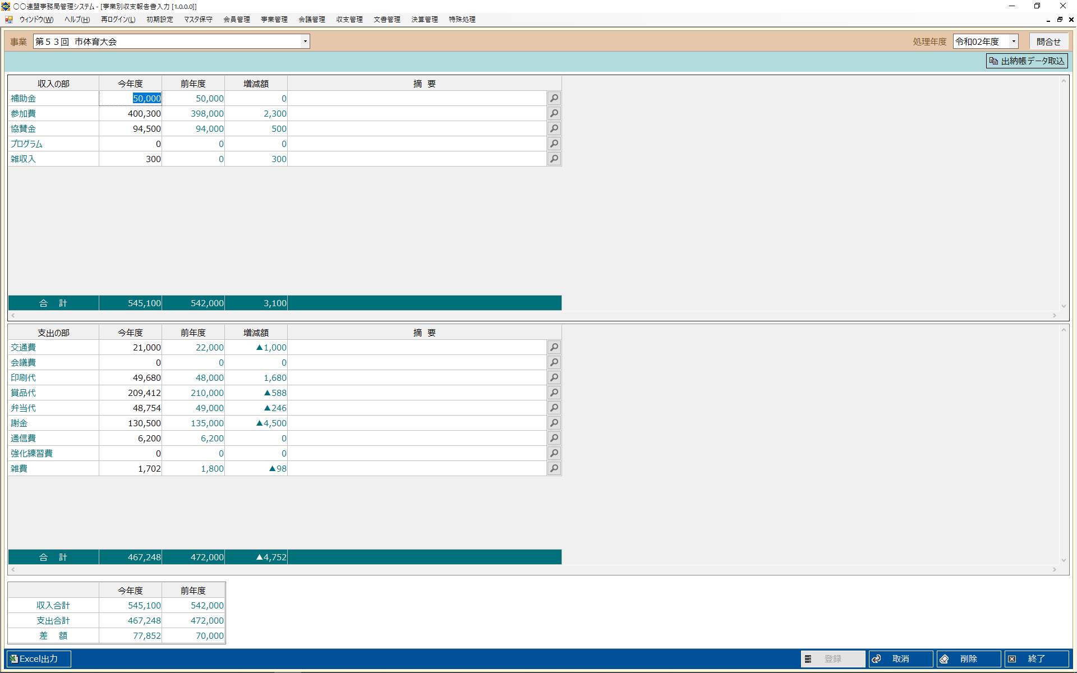Open lookup icon for 謝金 row
Screen dimensions: 1077x673
[554, 423]
